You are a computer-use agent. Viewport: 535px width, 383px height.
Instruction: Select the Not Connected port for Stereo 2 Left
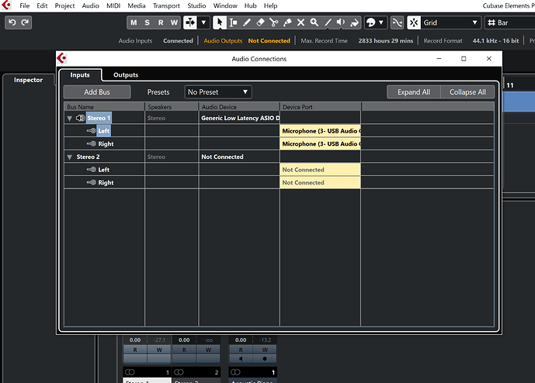pyautogui.click(x=320, y=170)
